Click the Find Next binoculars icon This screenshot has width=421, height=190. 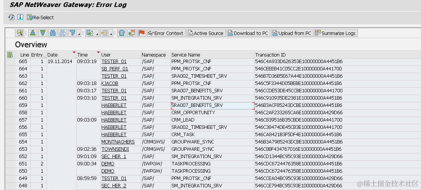coord(62,33)
